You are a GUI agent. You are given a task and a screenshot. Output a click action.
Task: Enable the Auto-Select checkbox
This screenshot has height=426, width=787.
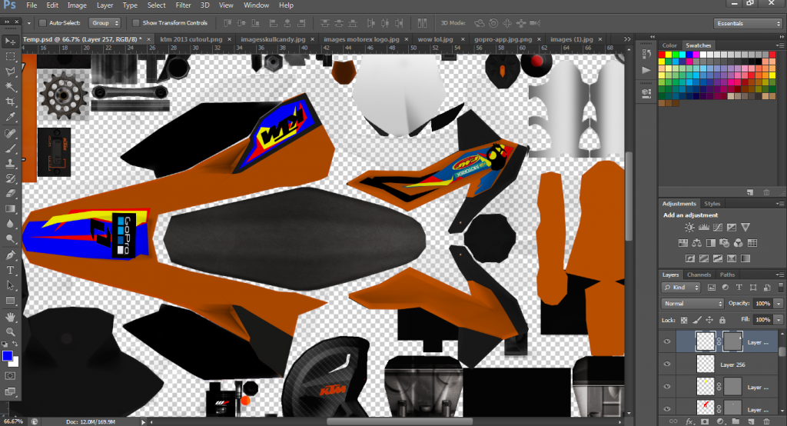[42, 23]
